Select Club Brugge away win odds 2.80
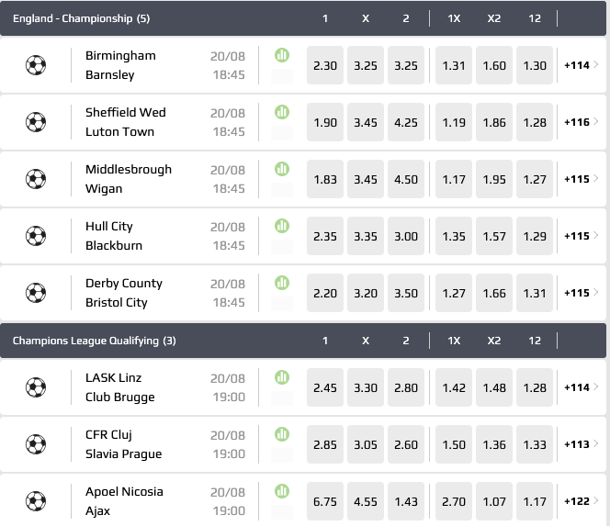This screenshot has height=526, width=610. point(406,387)
